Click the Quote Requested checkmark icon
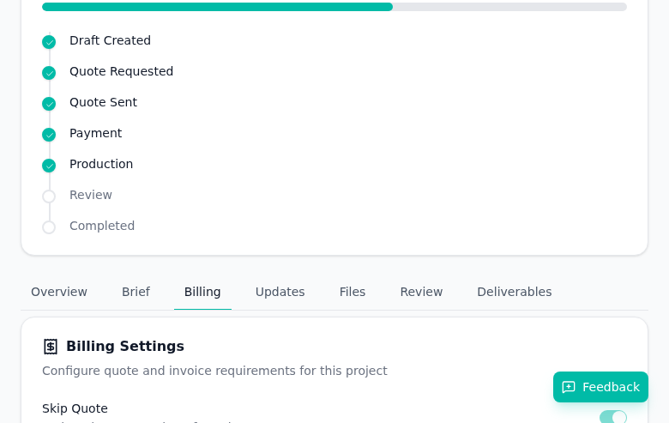The image size is (669, 423). (49, 73)
